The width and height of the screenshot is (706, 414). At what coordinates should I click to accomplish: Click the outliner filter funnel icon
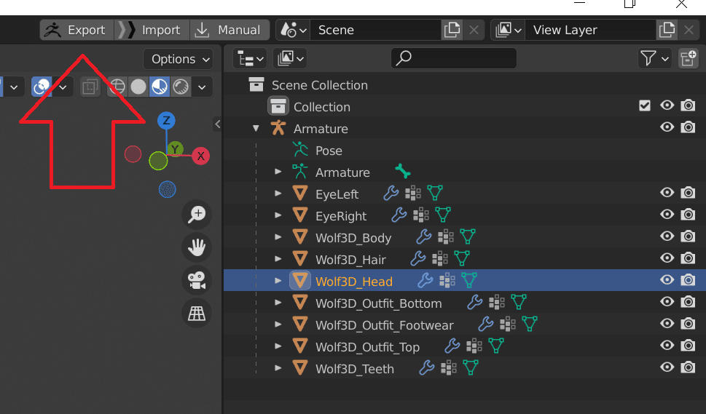click(x=654, y=58)
